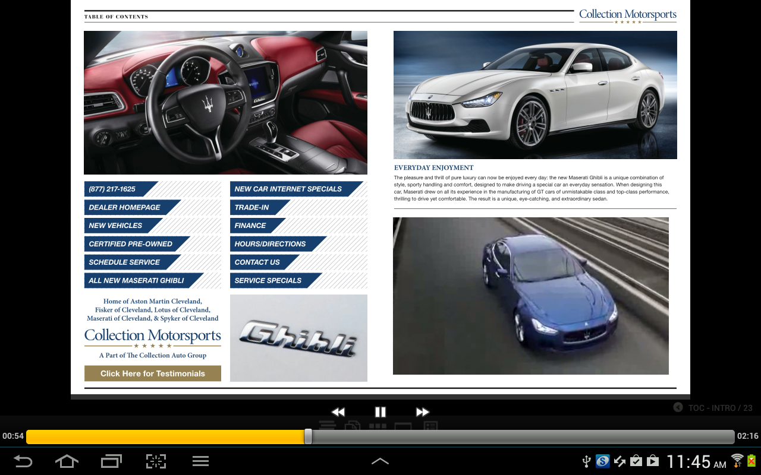Click the list-view icon behind the progress bar
The image size is (761, 475).
click(x=328, y=425)
